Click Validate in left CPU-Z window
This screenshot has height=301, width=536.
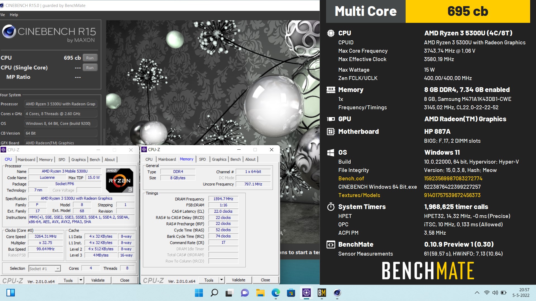98,280
